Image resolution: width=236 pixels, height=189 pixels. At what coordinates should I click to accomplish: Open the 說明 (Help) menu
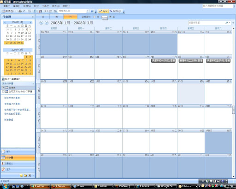(66, 6)
